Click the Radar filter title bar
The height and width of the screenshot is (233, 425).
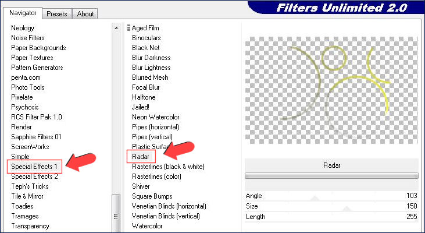[331, 165]
